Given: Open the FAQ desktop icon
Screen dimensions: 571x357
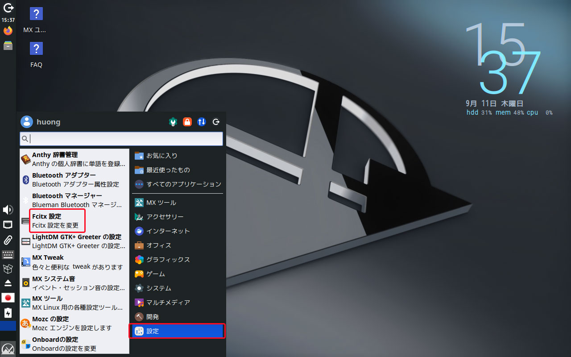Looking at the screenshot, I should 36,54.
